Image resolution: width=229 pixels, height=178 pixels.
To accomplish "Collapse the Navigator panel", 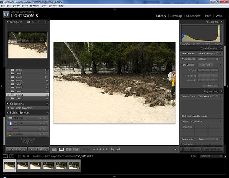I will pyautogui.click(x=8, y=22).
